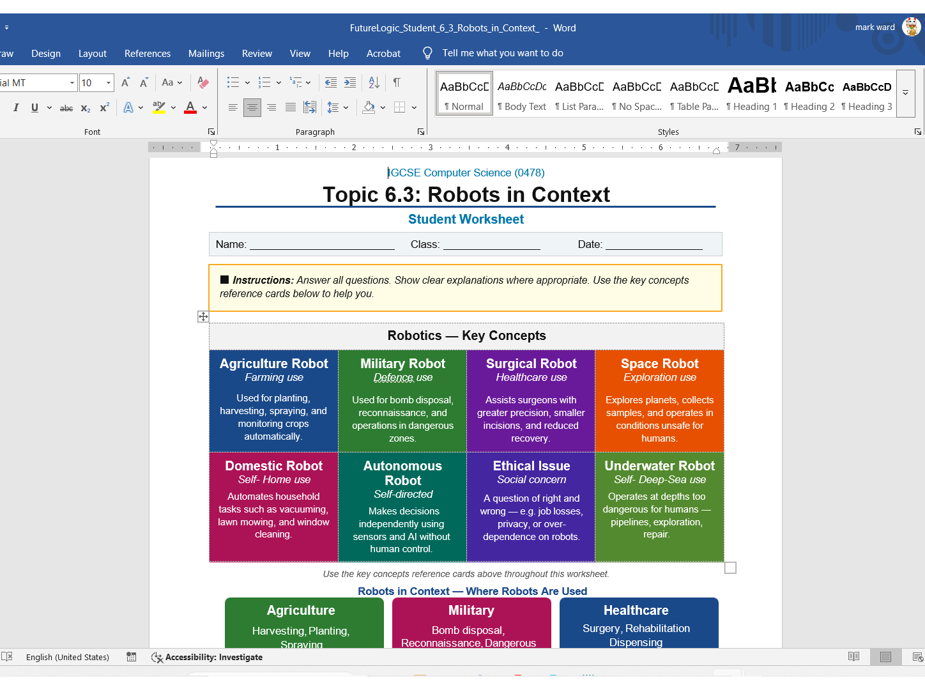
Task: Open the spelling proofing status icon
Action: coord(7,657)
